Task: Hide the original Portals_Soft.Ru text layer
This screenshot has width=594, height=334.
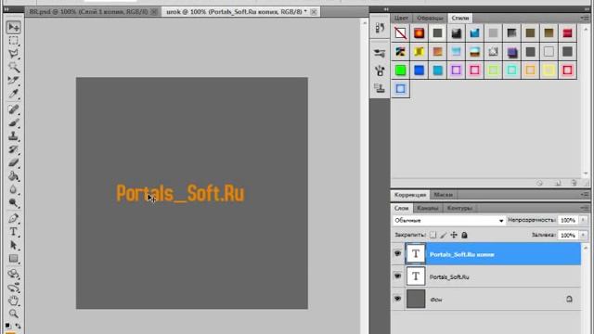Action: click(x=398, y=276)
